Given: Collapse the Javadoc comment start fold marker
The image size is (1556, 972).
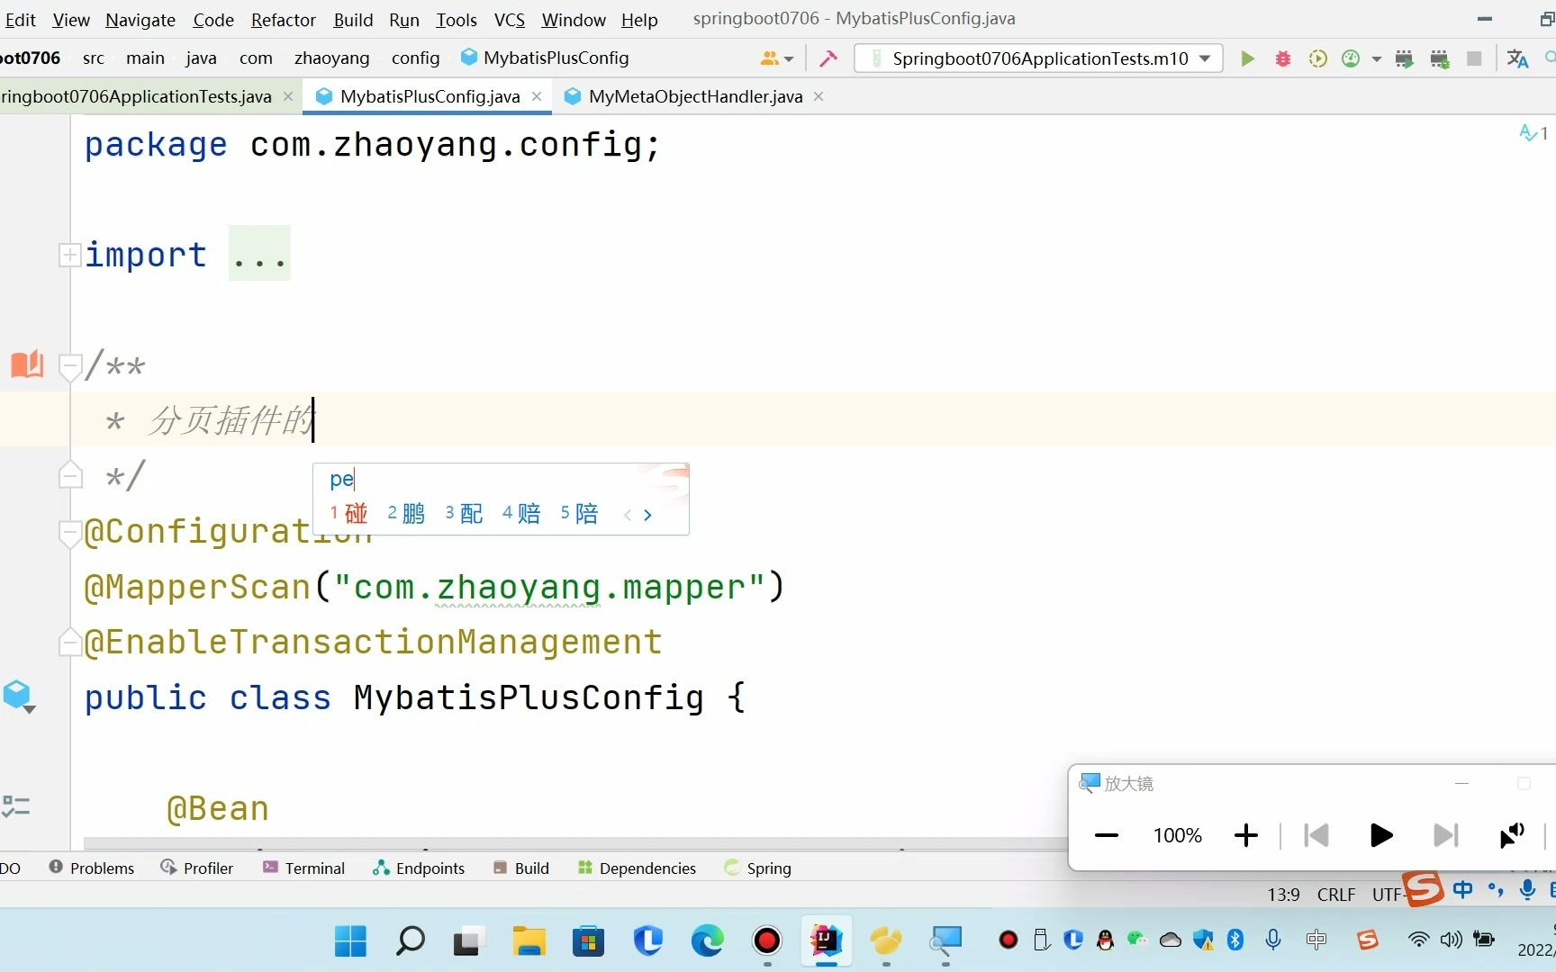Looking at the screenshot, I should coord(69,366).
